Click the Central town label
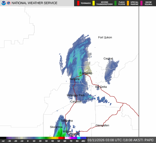Image resolution: width=156 pixels, height=143 pixels. tap(108, 58)
